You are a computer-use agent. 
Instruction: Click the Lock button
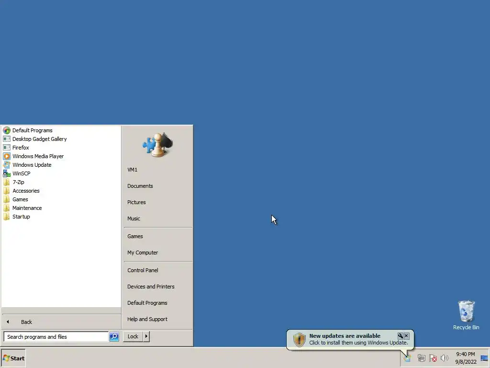pos(133,336)
